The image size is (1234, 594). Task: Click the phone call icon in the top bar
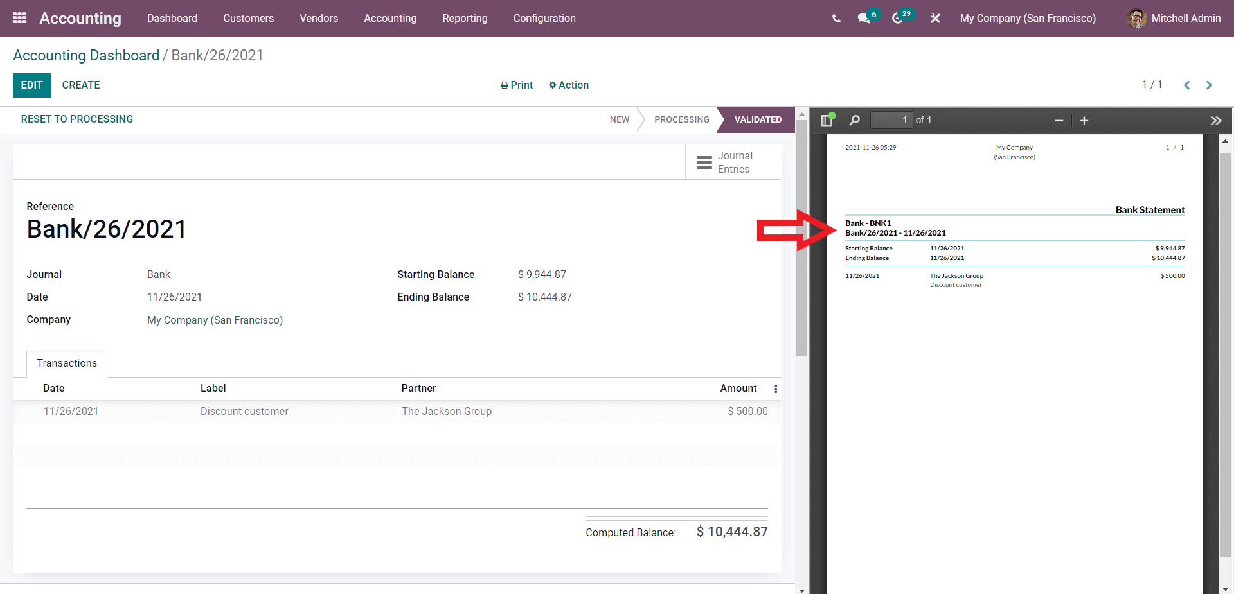tap(836, 19)
